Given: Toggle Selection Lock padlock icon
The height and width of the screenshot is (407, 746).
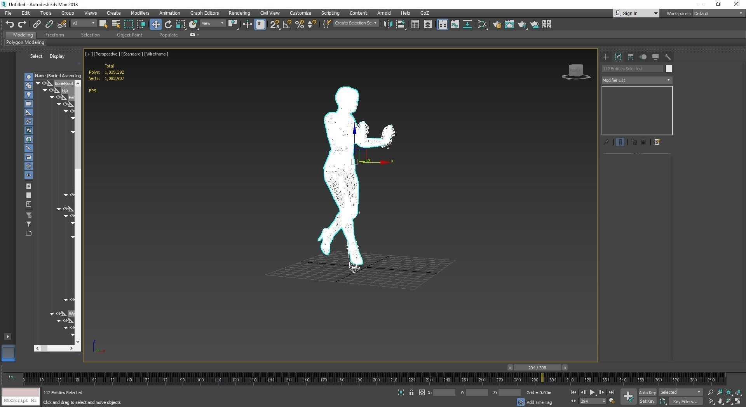Looking at the screenshot, I should tap(411, 393).
